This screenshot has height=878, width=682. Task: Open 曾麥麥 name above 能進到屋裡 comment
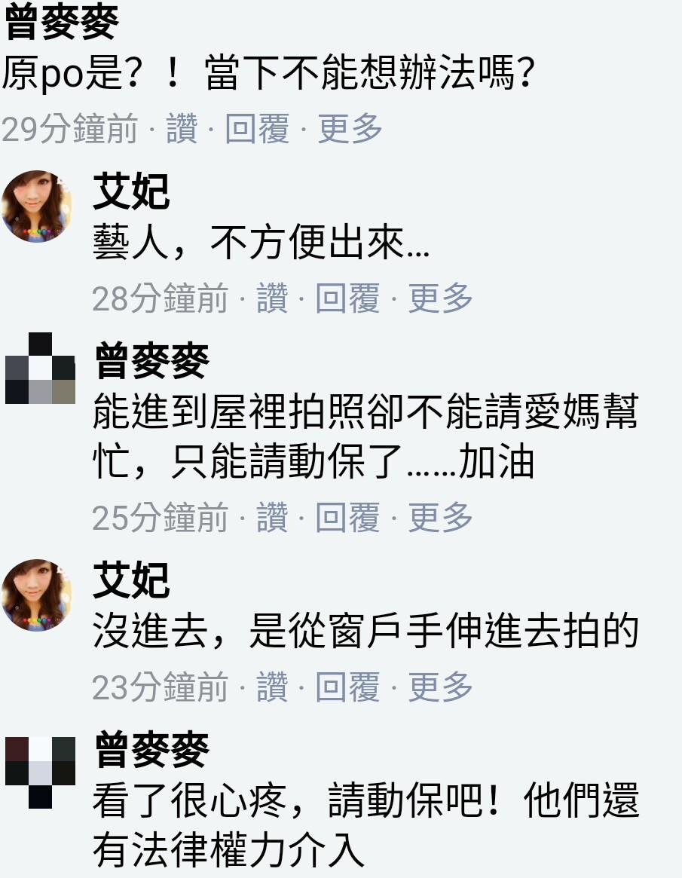(151, 361)
